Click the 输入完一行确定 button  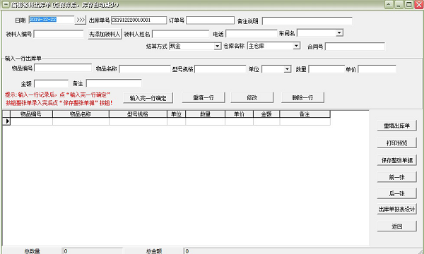148,98
